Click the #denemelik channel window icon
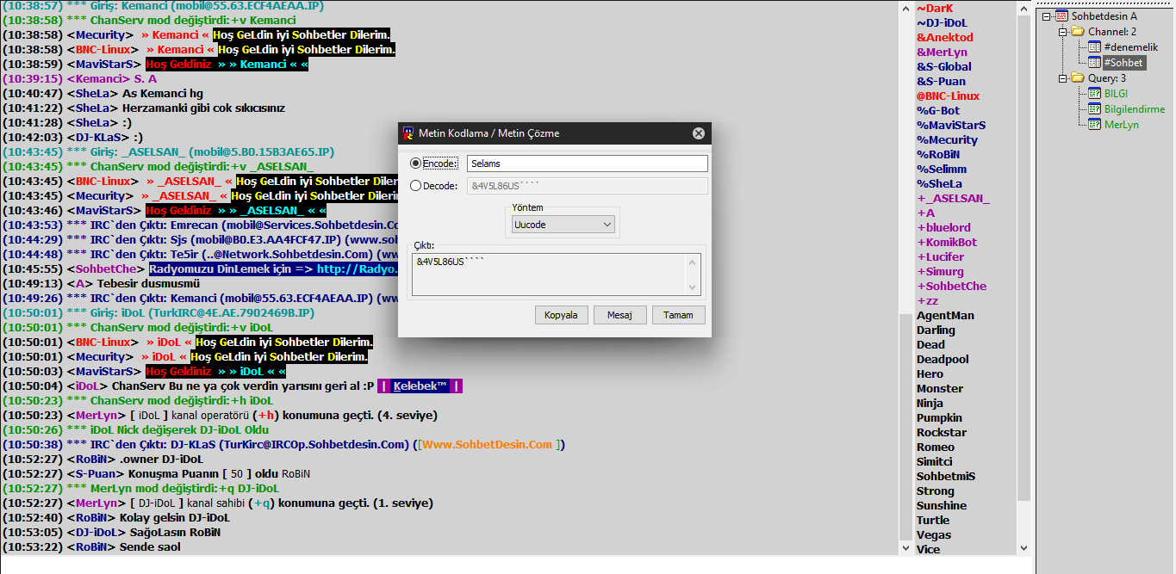Screen dimensions: 1176x574 pos(1094,47)
